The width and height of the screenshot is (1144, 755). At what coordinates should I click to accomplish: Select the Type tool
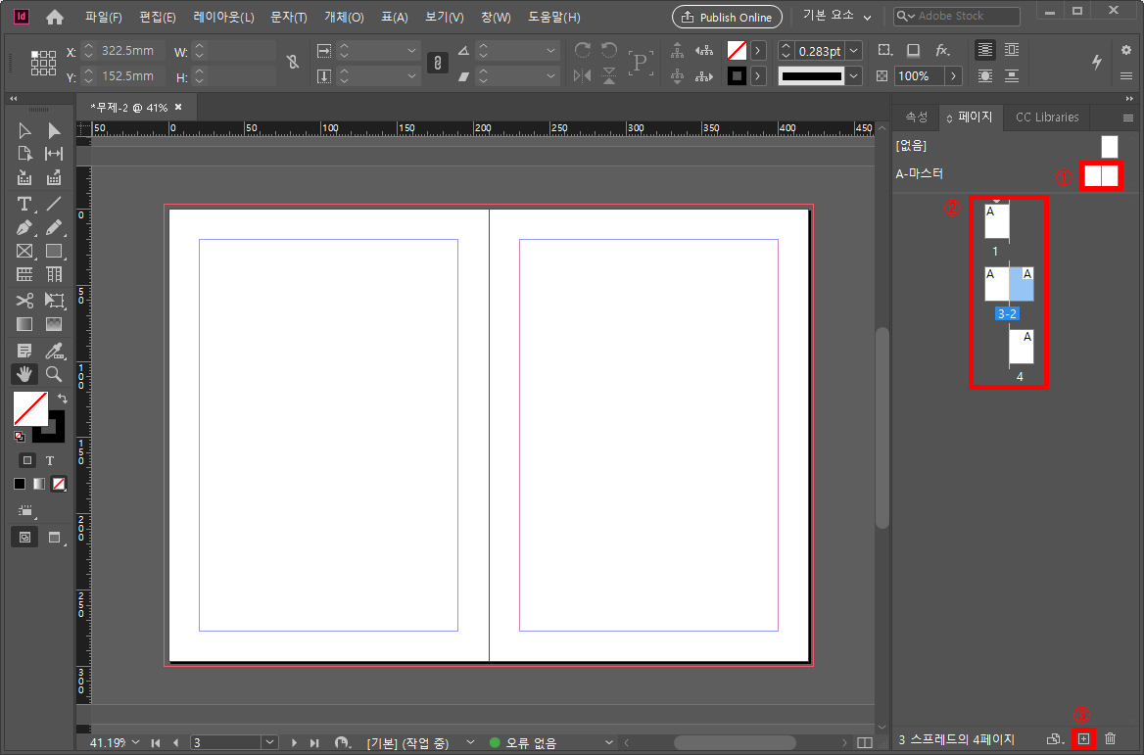(x=24, y=204)
